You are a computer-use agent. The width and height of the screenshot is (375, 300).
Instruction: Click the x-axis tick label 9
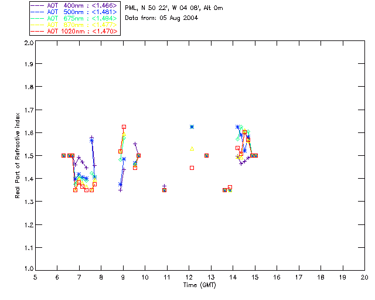123,277
